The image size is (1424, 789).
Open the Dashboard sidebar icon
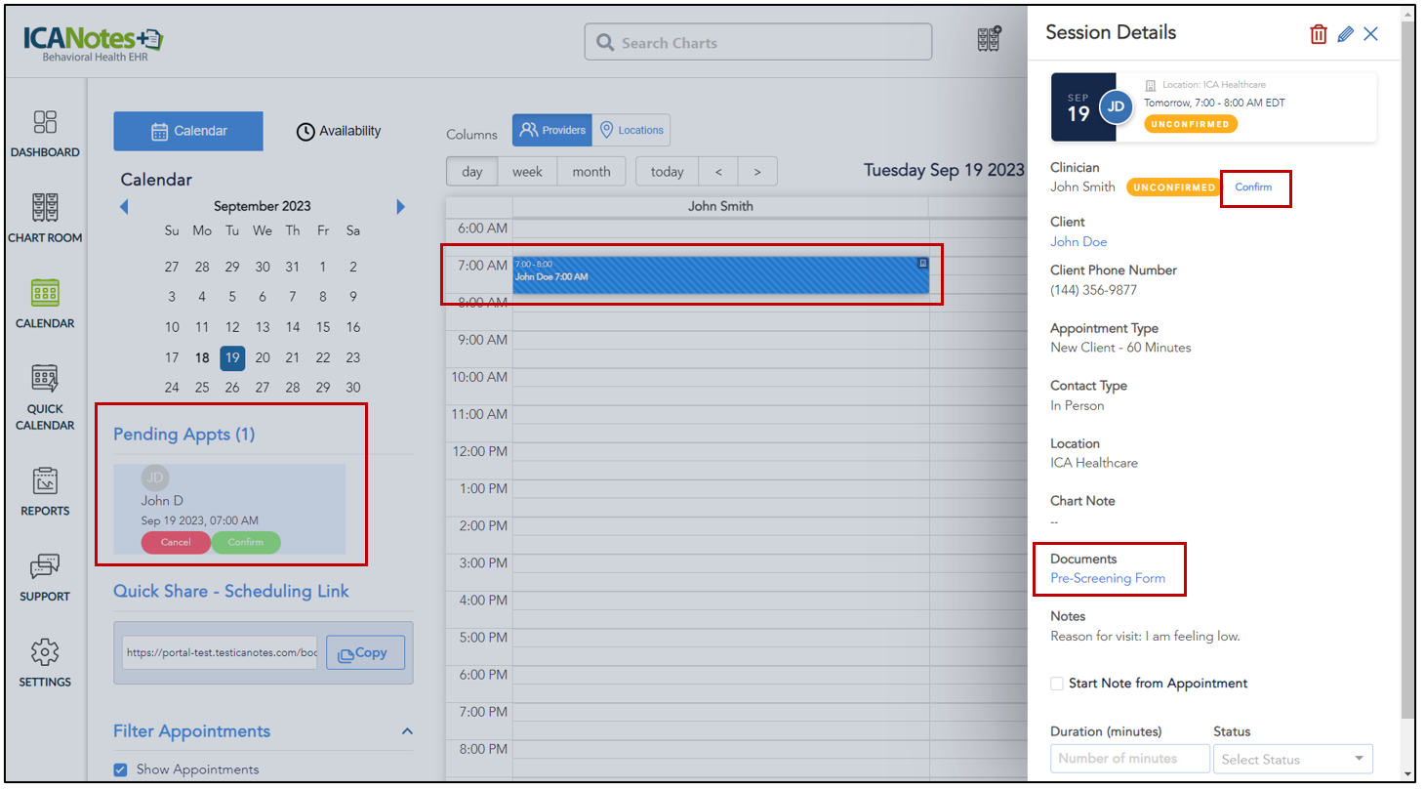(x=45, y=122)
